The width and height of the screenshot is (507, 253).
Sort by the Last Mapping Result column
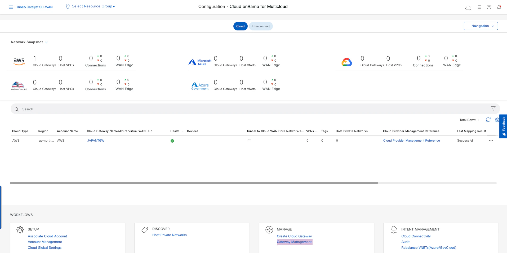(x=471, y=131)
